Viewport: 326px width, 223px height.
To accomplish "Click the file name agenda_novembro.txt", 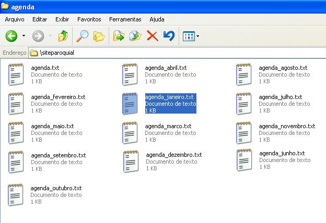I will tap(287, 126).
